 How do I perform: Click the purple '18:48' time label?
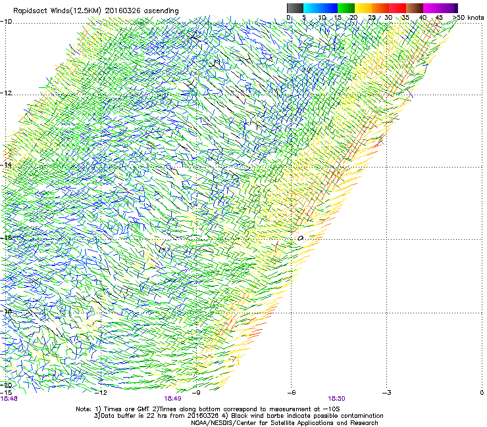[x=9, y=399]
